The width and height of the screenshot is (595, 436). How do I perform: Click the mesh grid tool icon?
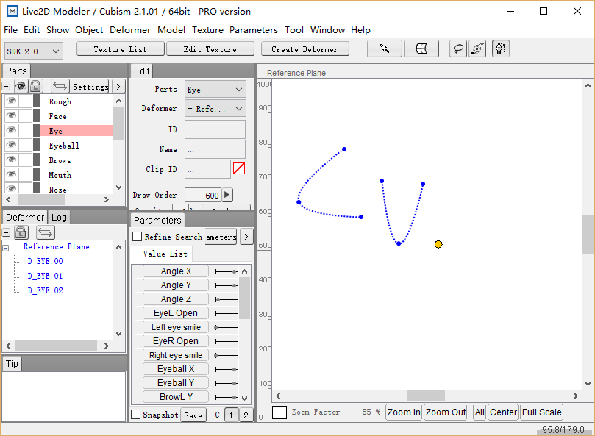[x=421, y=49]
